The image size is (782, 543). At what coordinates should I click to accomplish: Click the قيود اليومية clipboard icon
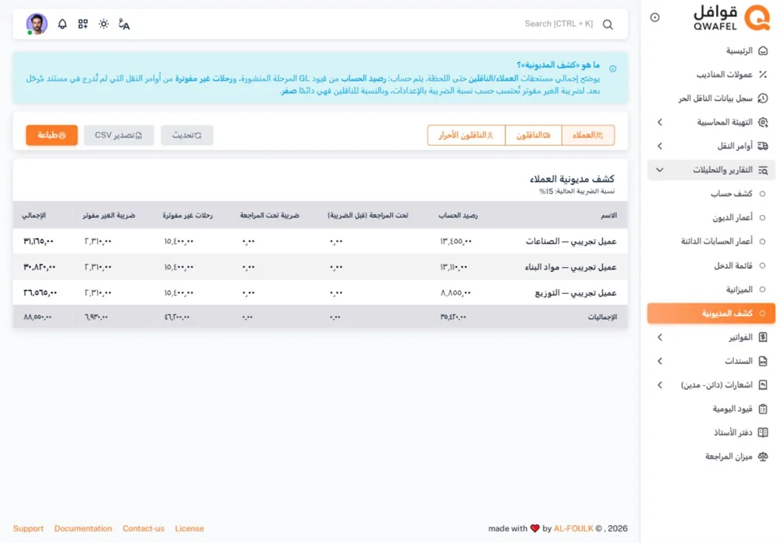(762, 409)
